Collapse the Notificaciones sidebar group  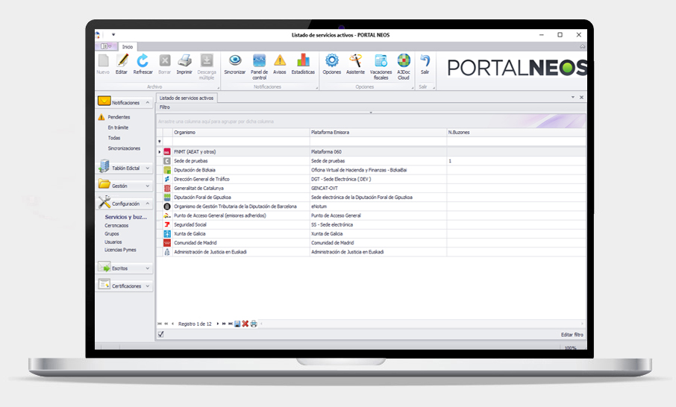coord(148,102)
